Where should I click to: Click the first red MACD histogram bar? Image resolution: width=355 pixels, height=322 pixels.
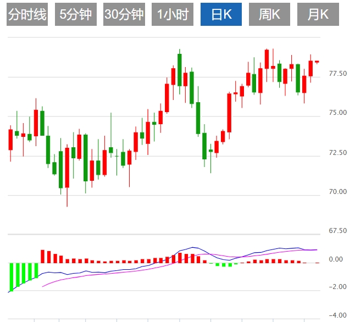point(42,256)
